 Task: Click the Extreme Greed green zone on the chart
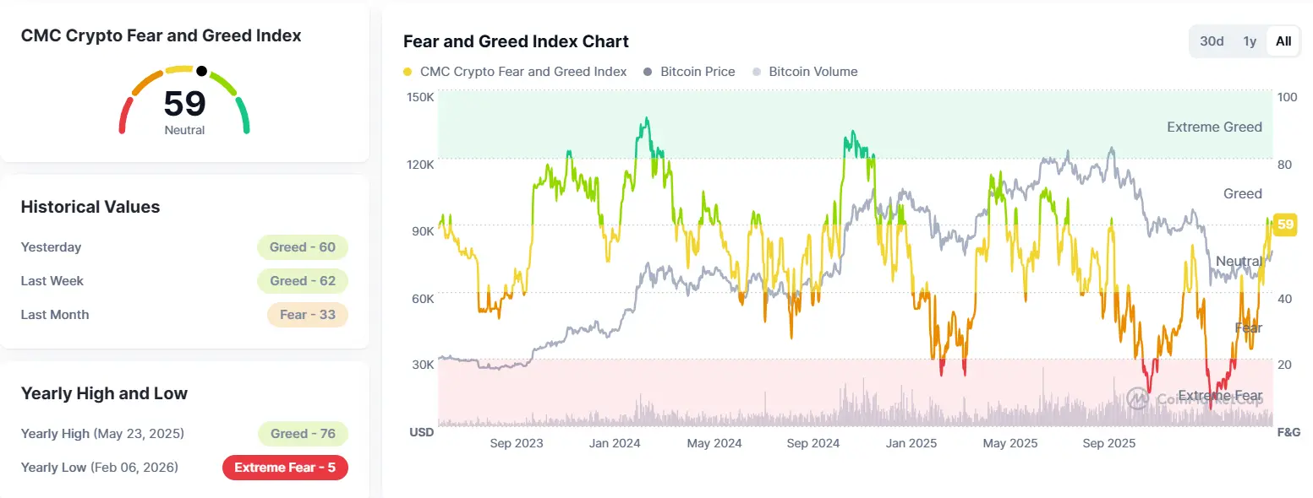click(x=855, y=124)
